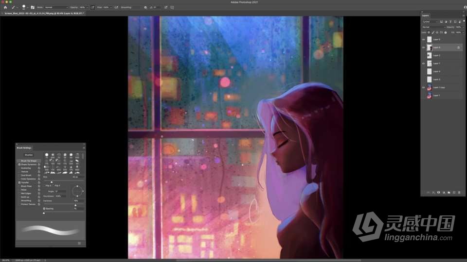
Task: Enable Color Dynamics checkbox
Action: [19, 179]
